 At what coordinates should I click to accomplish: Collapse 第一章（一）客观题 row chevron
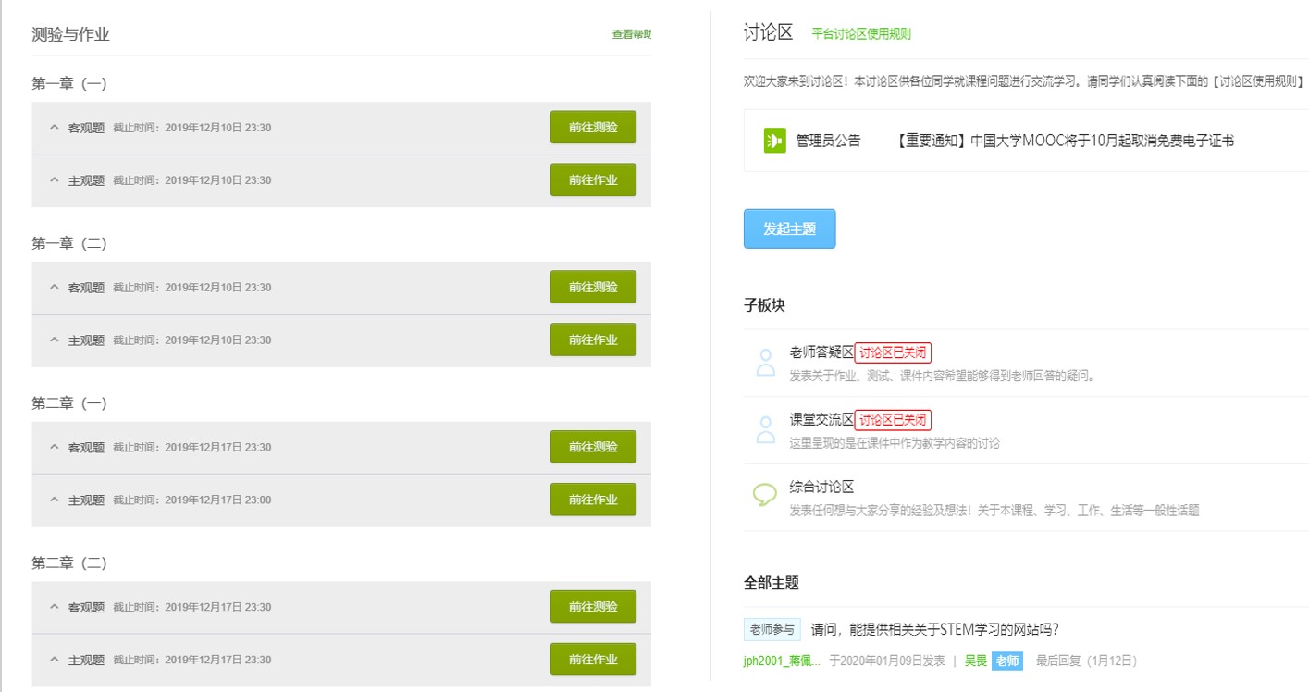(54, 128)
